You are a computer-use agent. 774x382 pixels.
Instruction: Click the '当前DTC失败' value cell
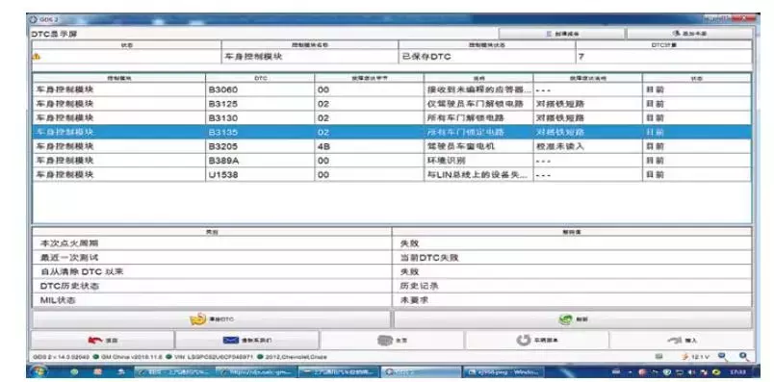572,258
